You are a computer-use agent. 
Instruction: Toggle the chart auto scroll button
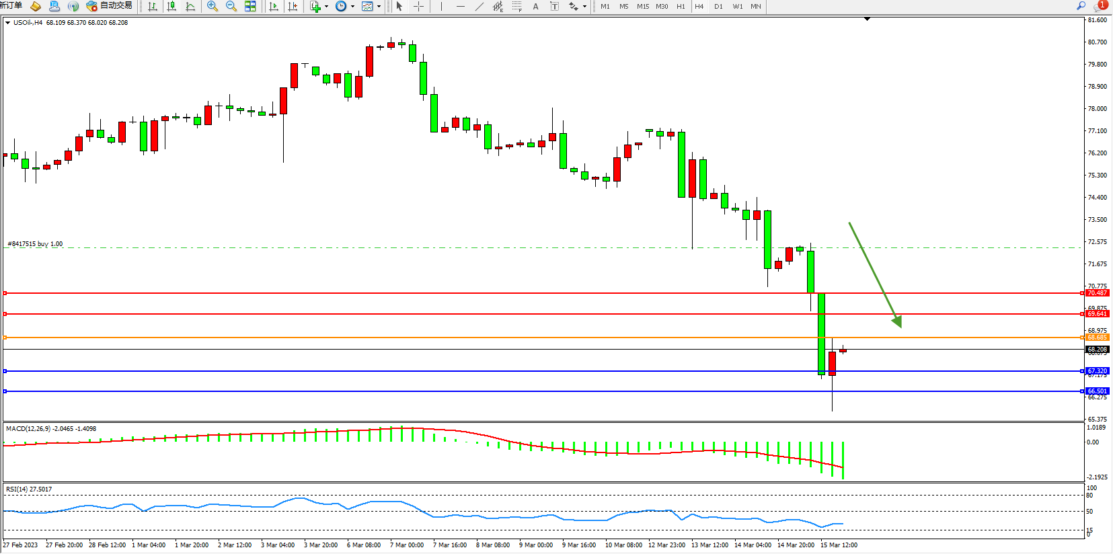[274, 6]
